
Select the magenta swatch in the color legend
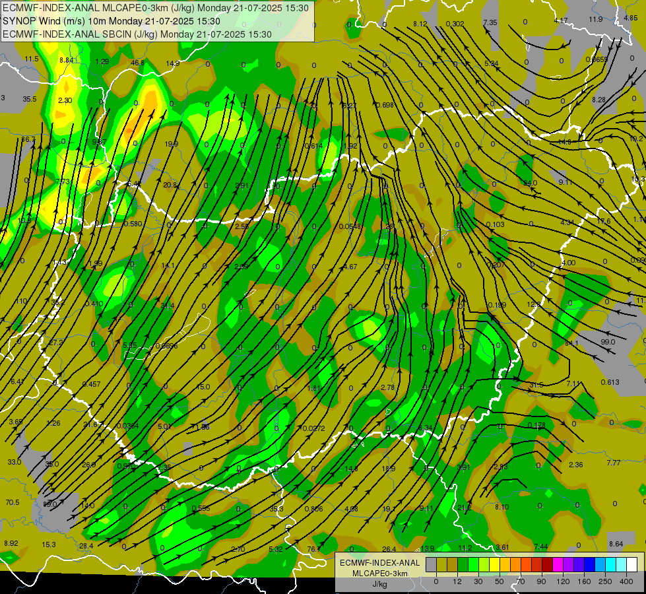tap(558, 565)
